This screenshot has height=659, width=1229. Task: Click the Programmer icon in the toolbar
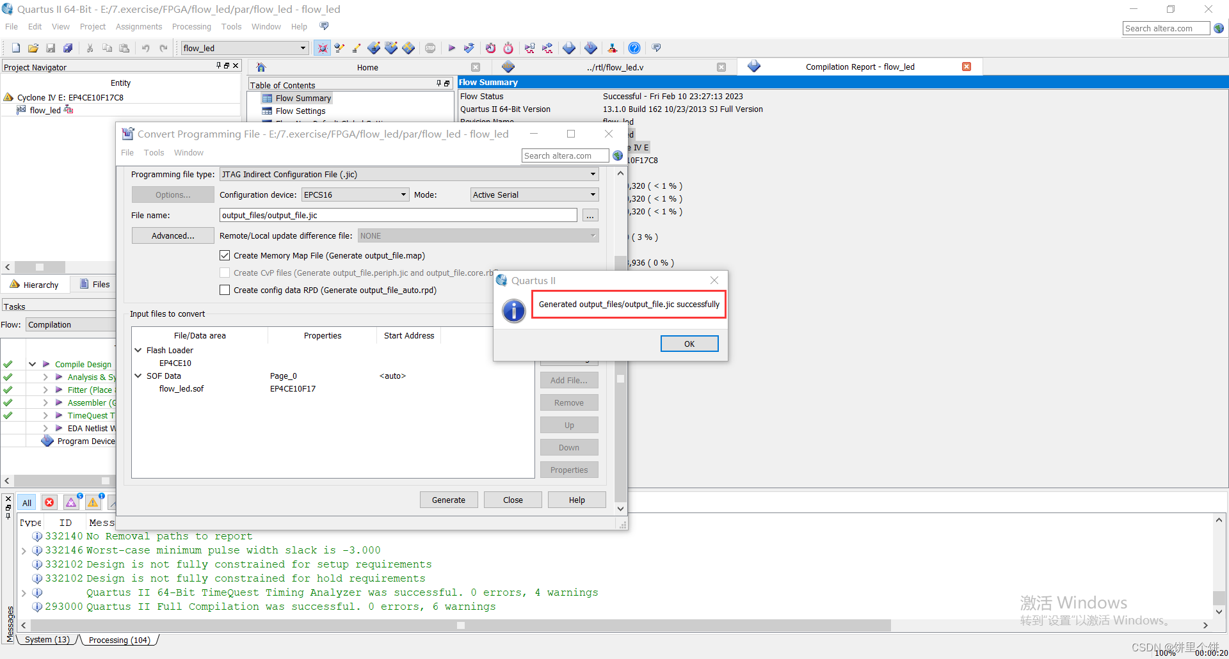click(591, 48)
